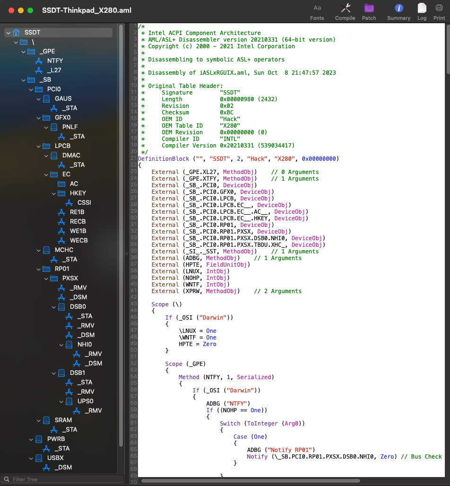This screenshot has width=450, height=486.
Task: Collapse the DSB1 node
Action: click(53, 373)
